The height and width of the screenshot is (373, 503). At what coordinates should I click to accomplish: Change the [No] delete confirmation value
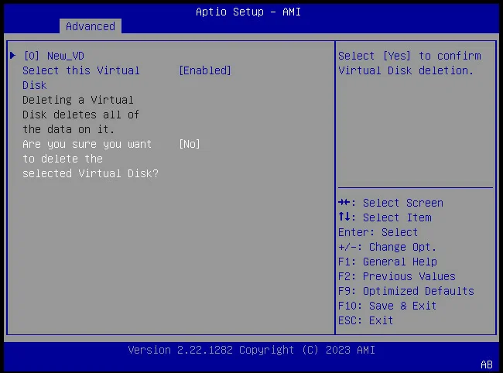[x=190, y=144]
